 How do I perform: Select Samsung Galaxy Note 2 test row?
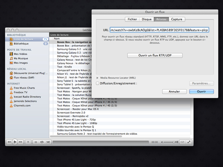click(120, 134)
